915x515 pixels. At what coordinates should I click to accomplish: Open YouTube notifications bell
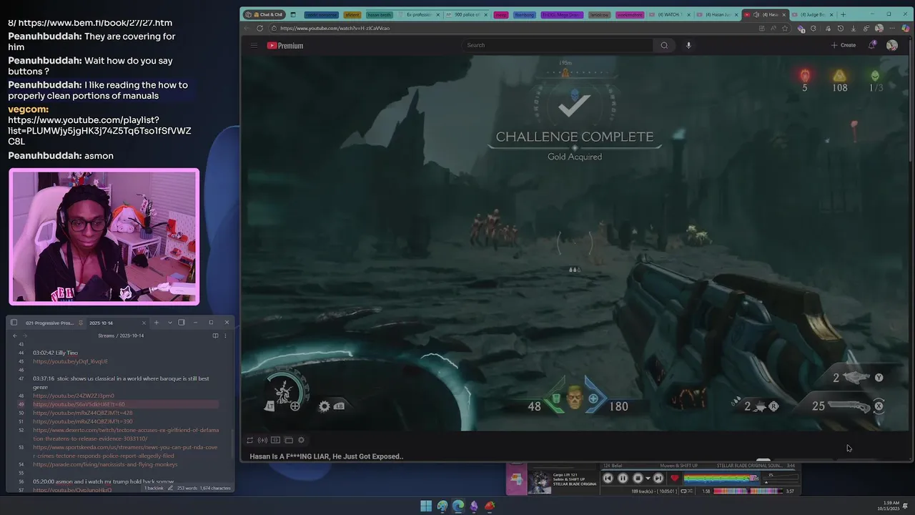[871, 45]
